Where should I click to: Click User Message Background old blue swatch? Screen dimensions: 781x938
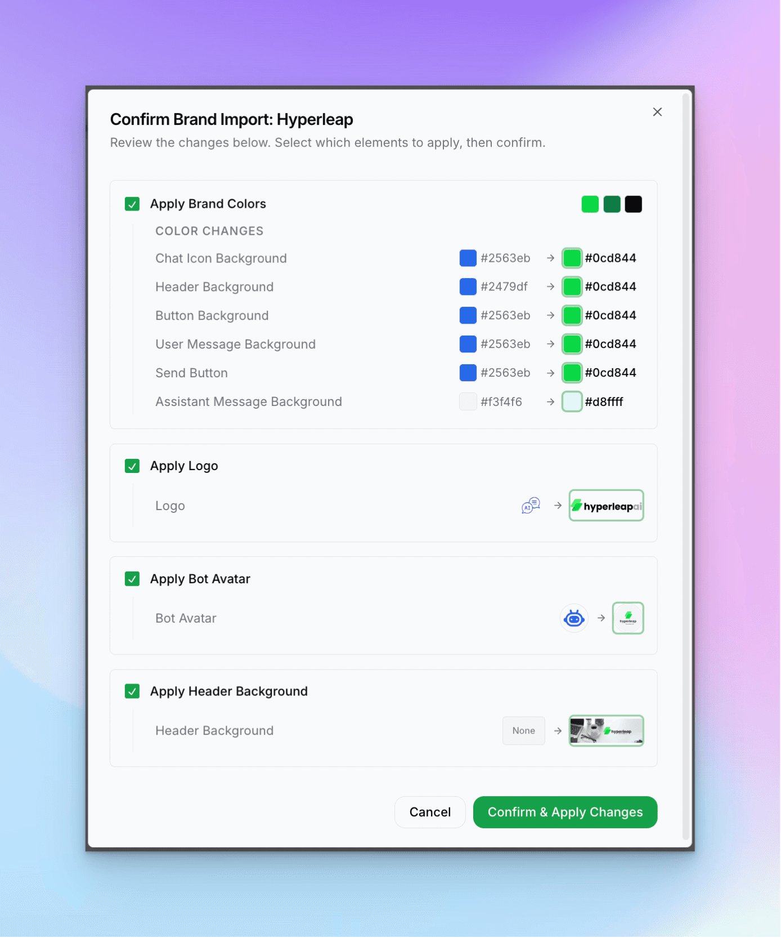pos(468,344)
